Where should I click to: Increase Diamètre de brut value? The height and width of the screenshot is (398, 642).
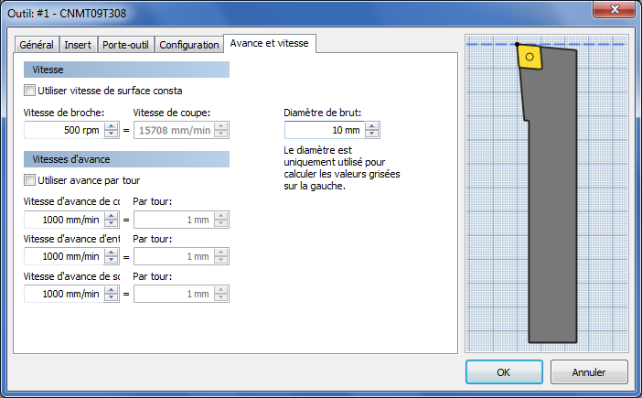point(372,126)
